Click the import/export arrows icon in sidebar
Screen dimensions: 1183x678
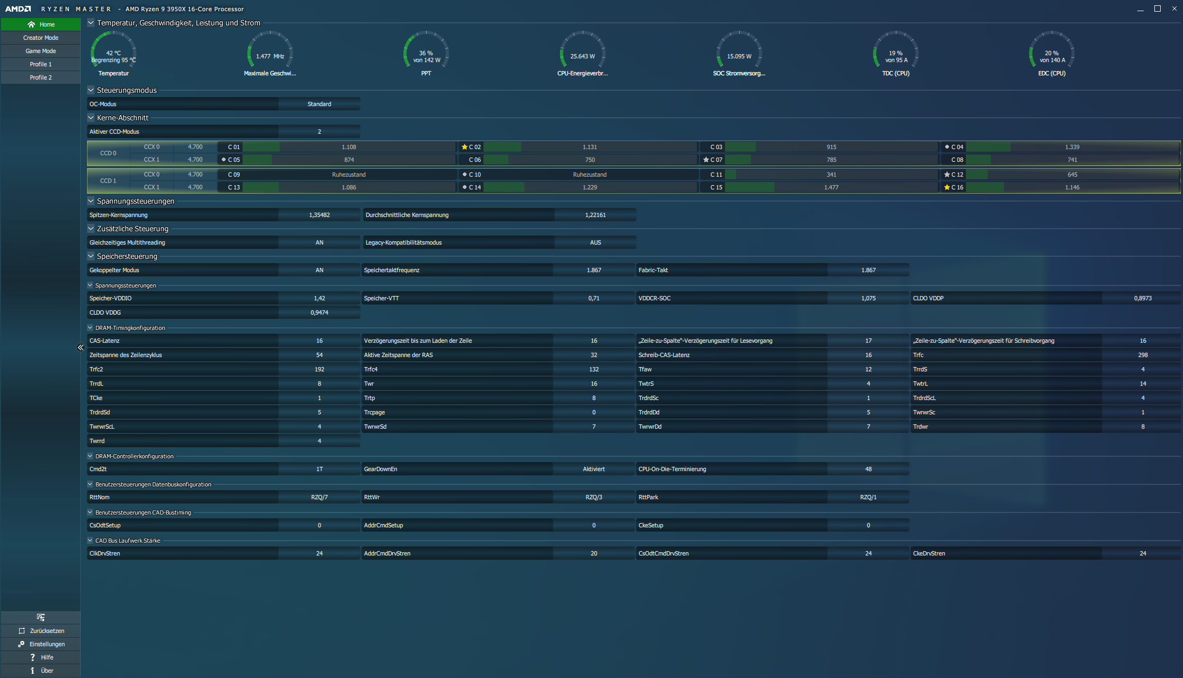click(41, 618)
